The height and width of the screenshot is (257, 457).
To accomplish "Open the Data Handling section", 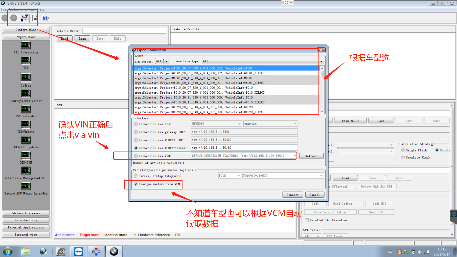I will pos(26,220).
